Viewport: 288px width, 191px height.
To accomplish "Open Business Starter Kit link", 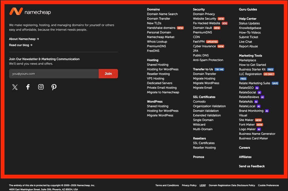I will coord(252,69).
